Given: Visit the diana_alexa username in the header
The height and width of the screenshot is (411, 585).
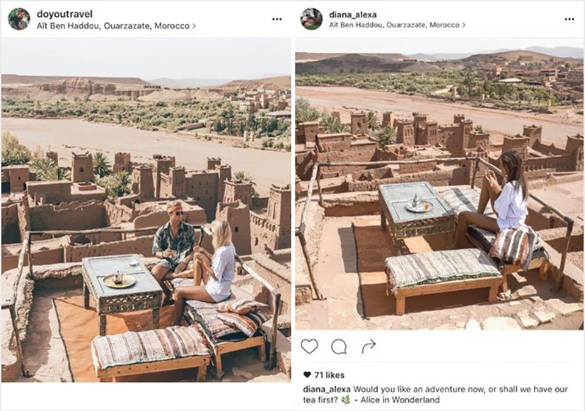Looking at the screenshot, I should click(353, 15).
